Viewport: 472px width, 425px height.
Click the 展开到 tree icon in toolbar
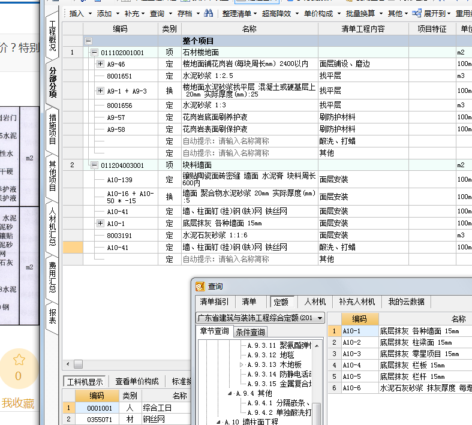[x=417, y=13]
